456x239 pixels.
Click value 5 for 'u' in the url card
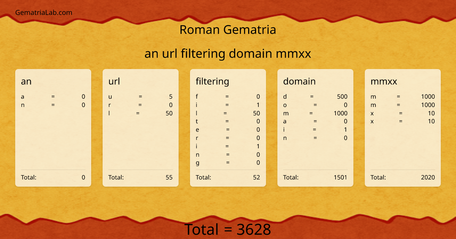171,97
